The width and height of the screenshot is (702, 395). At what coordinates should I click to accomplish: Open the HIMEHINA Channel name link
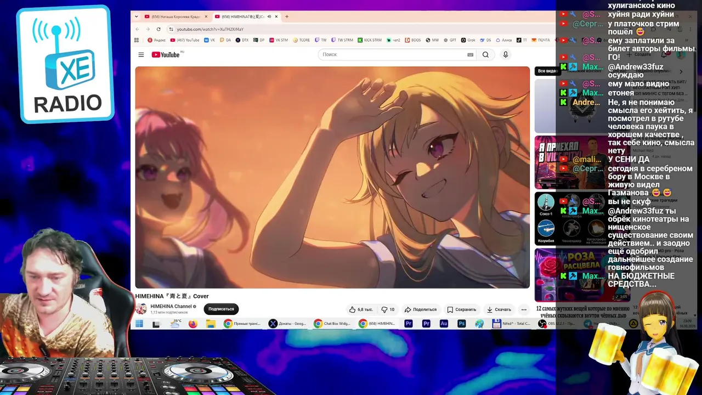pyautogui.click(x=171, y=307)
